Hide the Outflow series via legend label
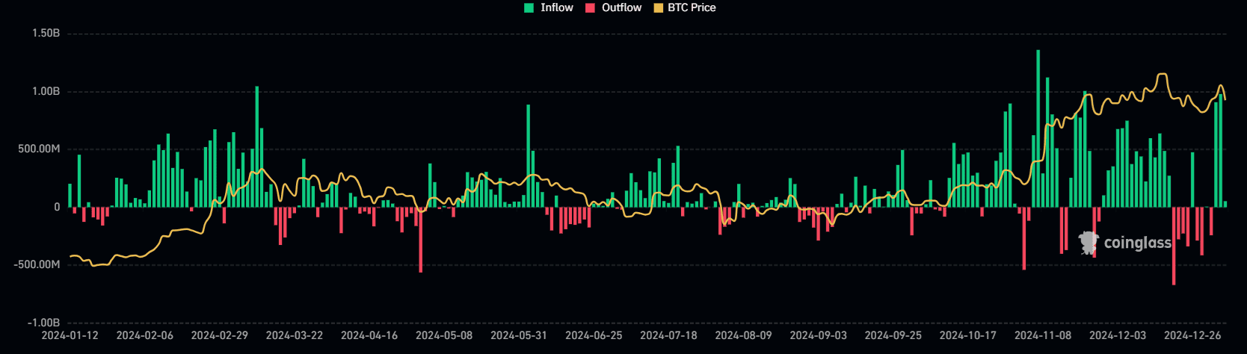 click(621, 7)
